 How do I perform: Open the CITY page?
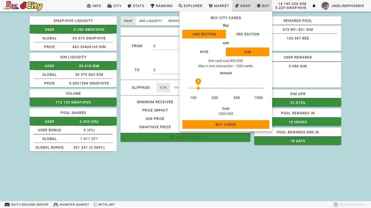click(x=114, y=6)
